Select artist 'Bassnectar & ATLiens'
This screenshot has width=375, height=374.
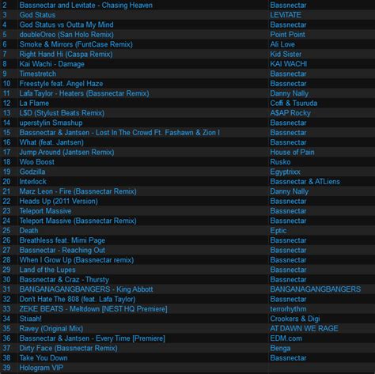(x=305, y=182)
